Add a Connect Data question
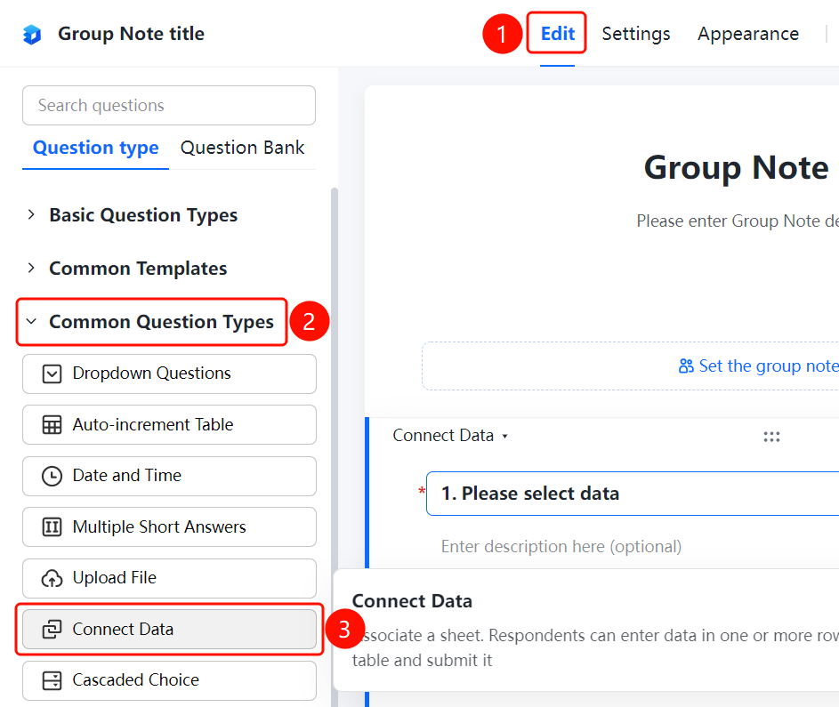839x707 pixels. pos(169,630)
